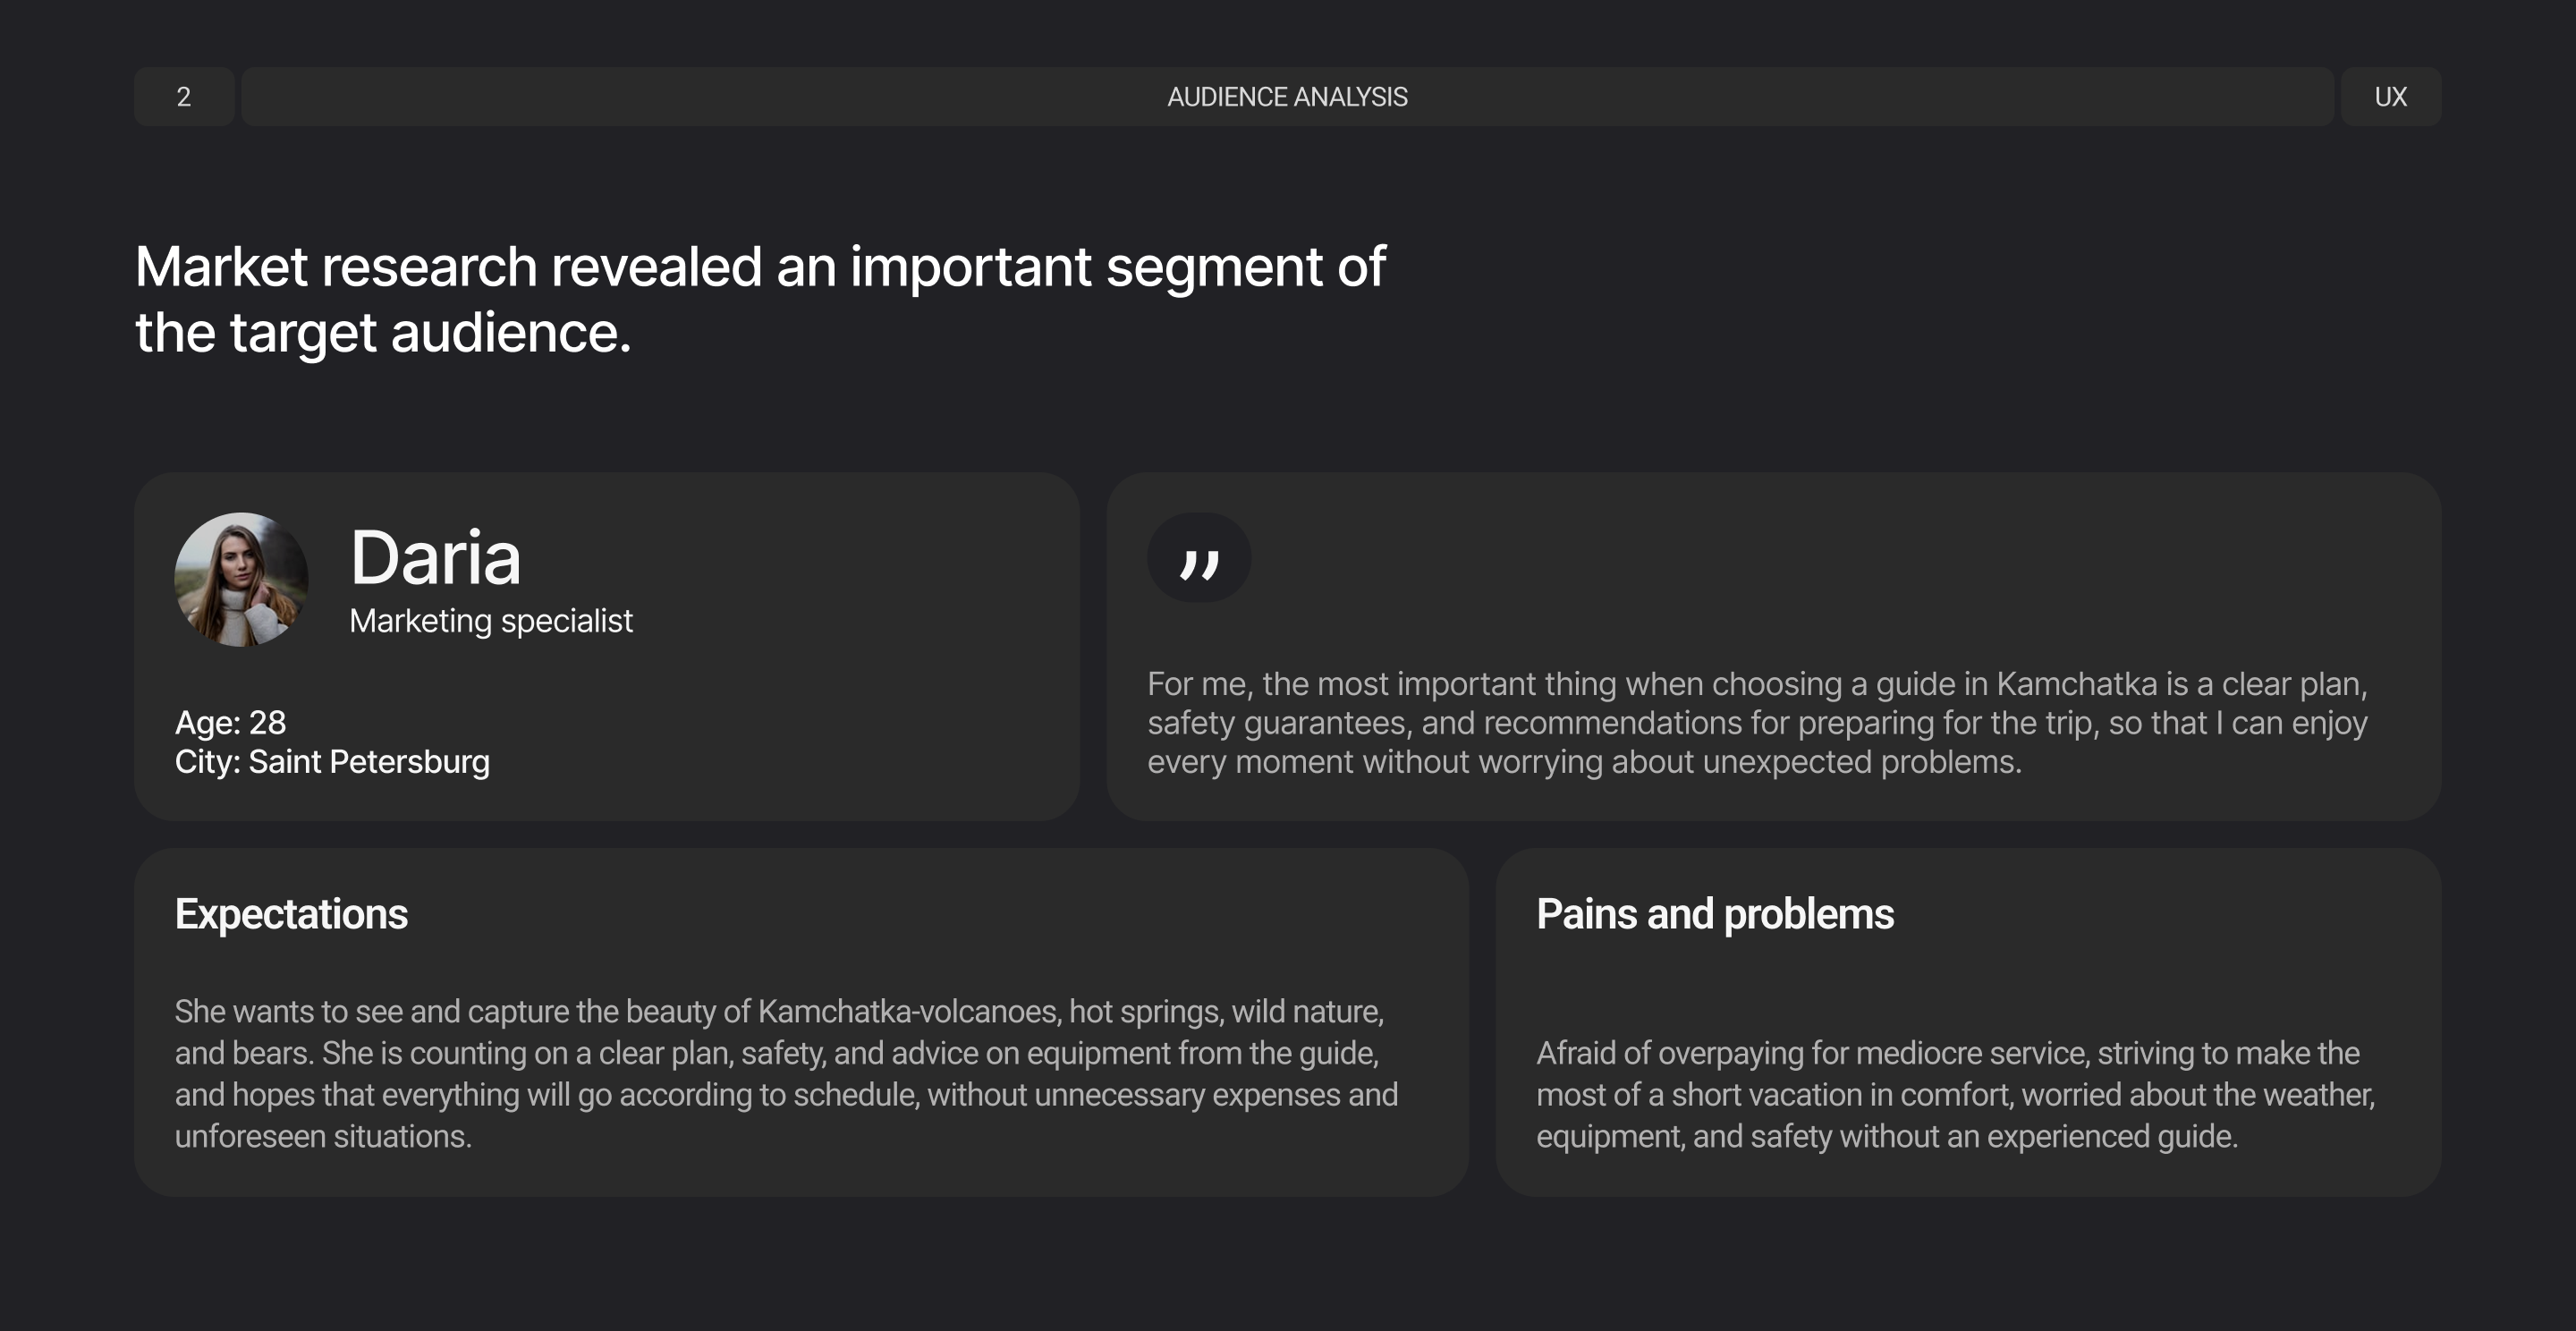Select the UX label badge
The width and height of the screenshot is (2576, 1331).
coord(2390,97)
